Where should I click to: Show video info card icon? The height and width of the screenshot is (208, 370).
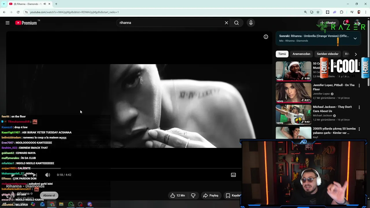(266, 37)
